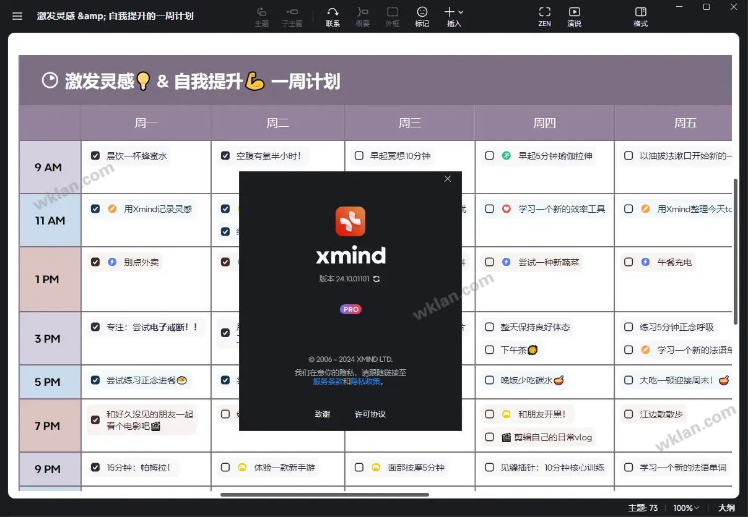Select the 周二 column header
The image size is (748, 517).
pyautogui.click(x=278, y=123)
